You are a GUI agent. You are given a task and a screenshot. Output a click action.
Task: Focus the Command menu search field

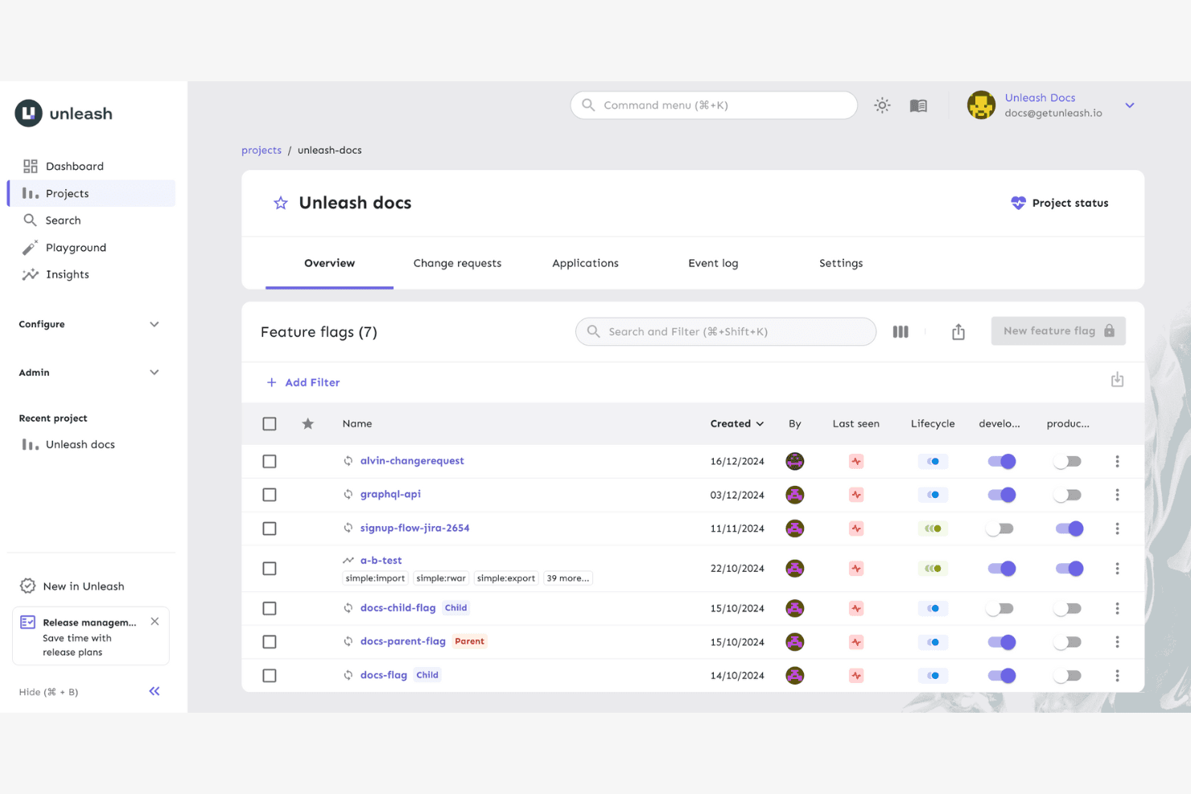point(714,105)
